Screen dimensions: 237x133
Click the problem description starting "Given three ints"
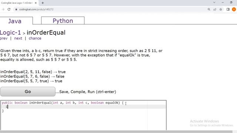pyautogui.click(x=81, y=55)
